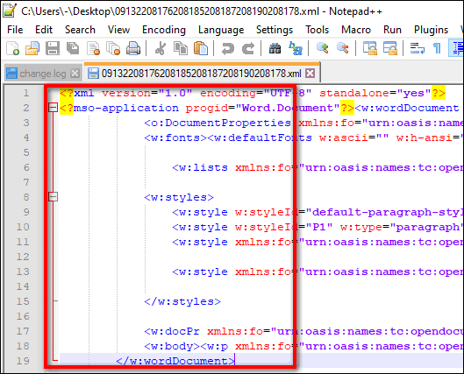Click the <w:fonts> tag on line 4
This screenshot has width=464, height=374.
click(175, 138)
